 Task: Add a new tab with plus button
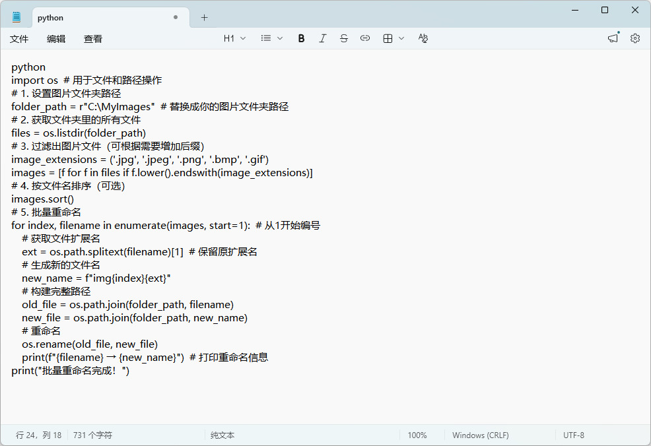click(204, 18)
